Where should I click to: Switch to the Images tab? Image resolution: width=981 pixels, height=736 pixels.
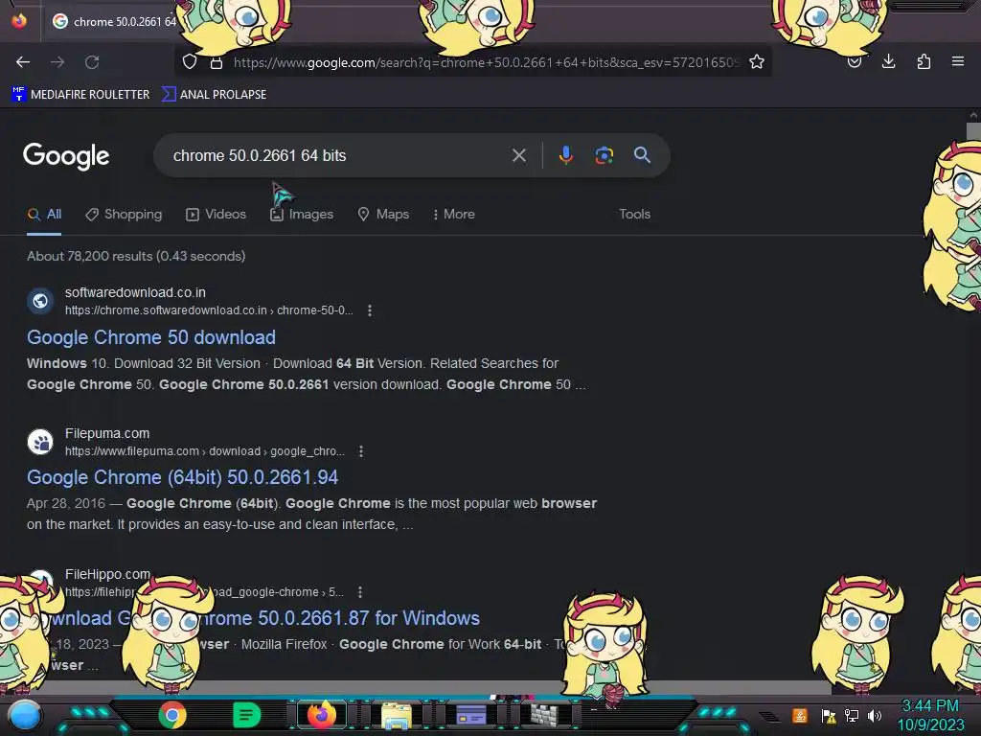[x=302, y=214]
